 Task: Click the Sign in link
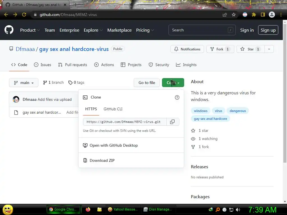click(247, 30)
